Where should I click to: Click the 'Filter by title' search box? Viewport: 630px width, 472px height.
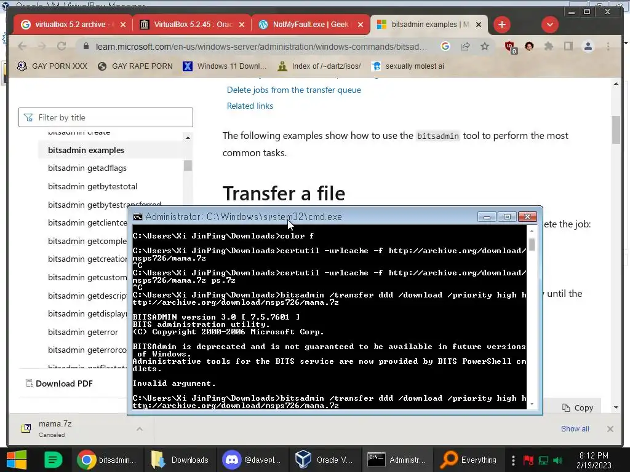[106, 117]
